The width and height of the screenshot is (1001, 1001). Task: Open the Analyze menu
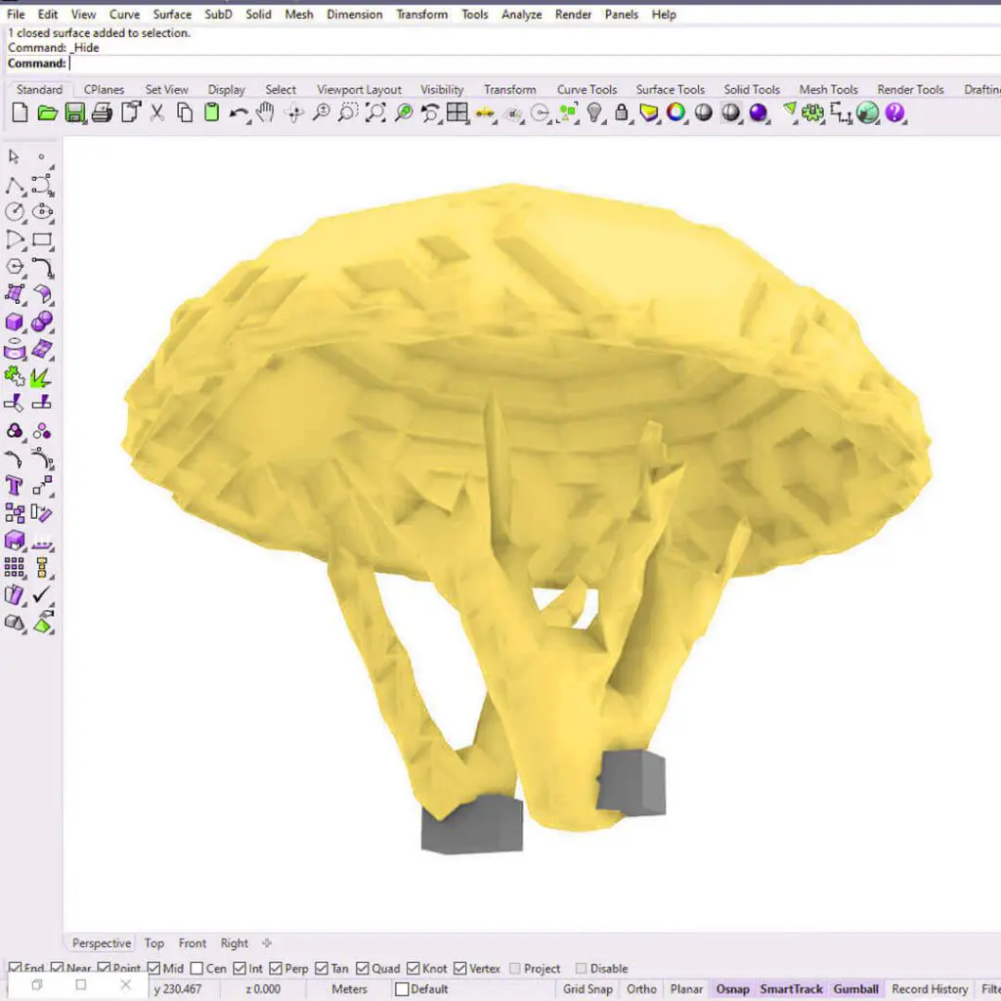coord(521,15)
